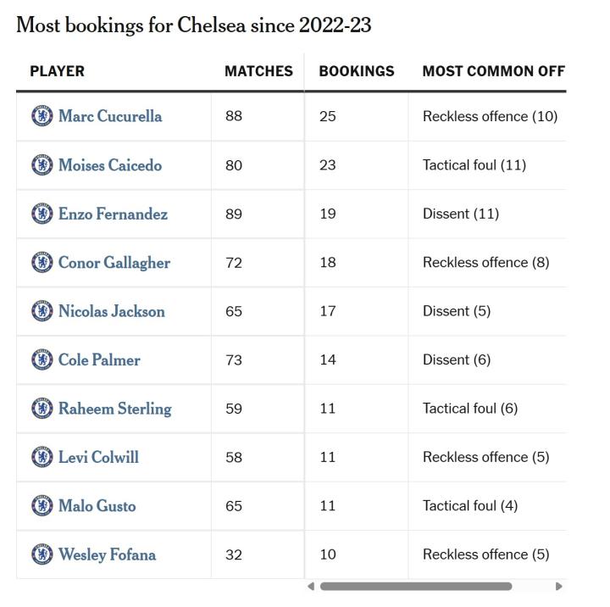Click the Most Common Offence column header
Image resolution: width=610 pixels, height=607 pixels.
click(x=493, y=71)
